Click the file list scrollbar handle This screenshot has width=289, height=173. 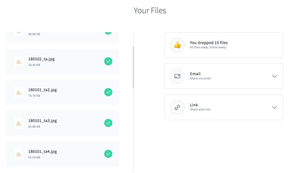pos(133,67)
